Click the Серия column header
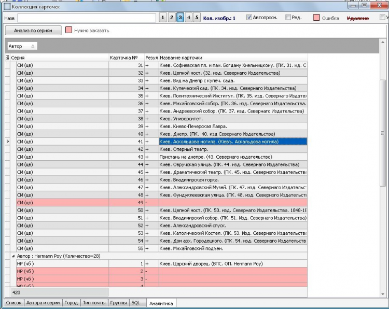The height and width of the screenshot is (309, 389). pos(59,58)
